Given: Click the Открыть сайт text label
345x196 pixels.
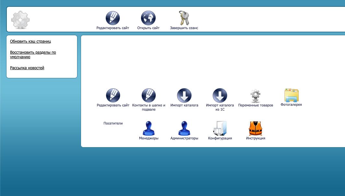Looking at the screenshot, I should pos(148,28).
